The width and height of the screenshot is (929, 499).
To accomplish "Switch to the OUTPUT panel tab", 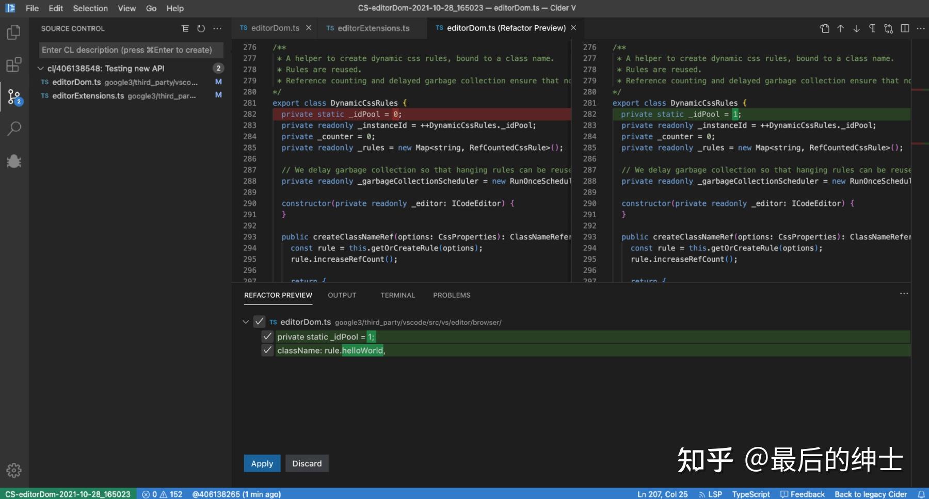I will (x=342, y=295).
